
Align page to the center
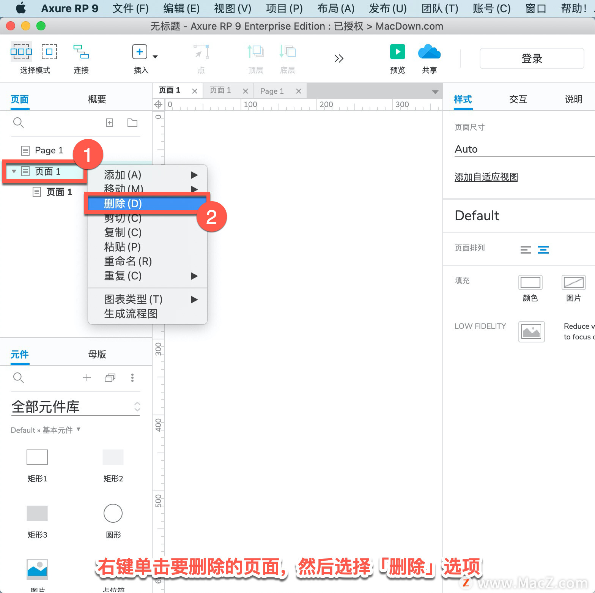(x=543, y=250)
